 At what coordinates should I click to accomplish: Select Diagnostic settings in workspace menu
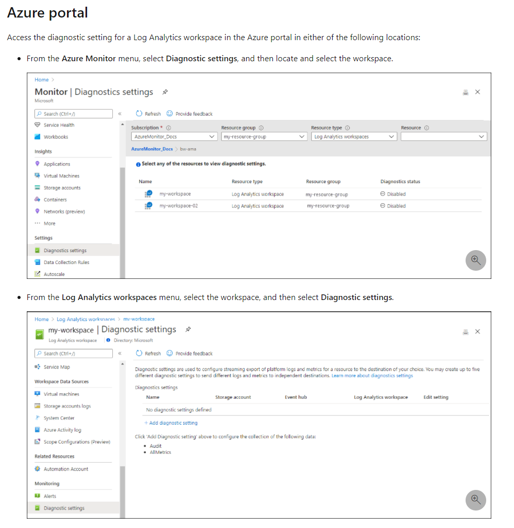(x=74, y=508)
